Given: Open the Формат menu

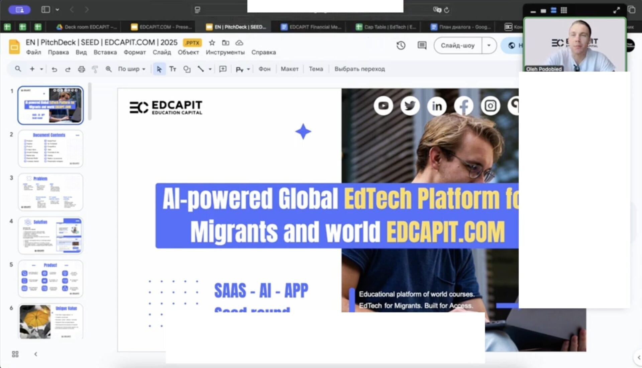Looking at the screenshot, I should (135, 53).
